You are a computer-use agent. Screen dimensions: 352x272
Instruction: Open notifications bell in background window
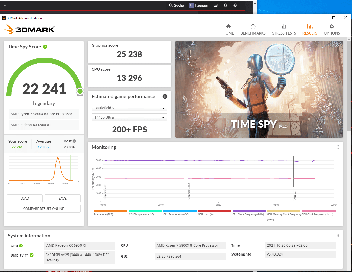tap(225, 5)
